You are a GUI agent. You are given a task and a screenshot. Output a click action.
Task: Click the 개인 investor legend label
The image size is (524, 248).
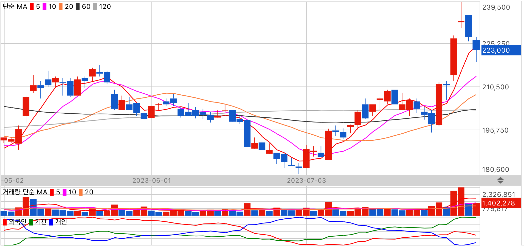point(61,222)
